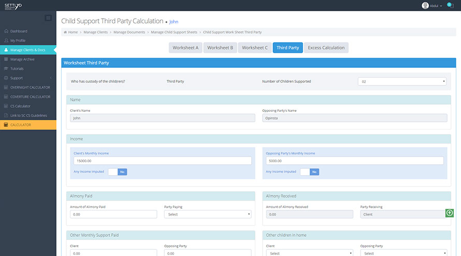The height and width of the screenshot is (256, 461).
Task: Click the Manage Archive icon in sidebar
Action: click(x=6, y=59)
